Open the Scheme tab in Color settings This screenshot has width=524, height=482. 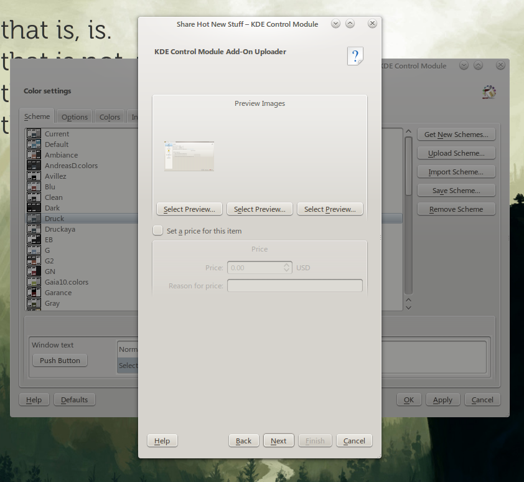pyautogui.click(x=37, y=116)
